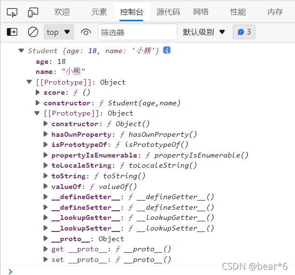Viewport: 295px width, 275px height.
Task: Collapse the nested [[Prototype]]: Object node
Action: 37,113
